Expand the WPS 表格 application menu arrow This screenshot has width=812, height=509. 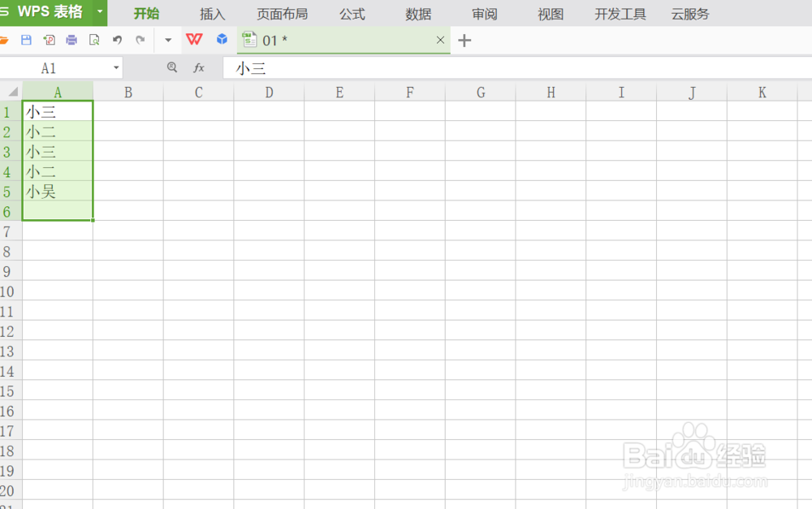pos(100,11)
